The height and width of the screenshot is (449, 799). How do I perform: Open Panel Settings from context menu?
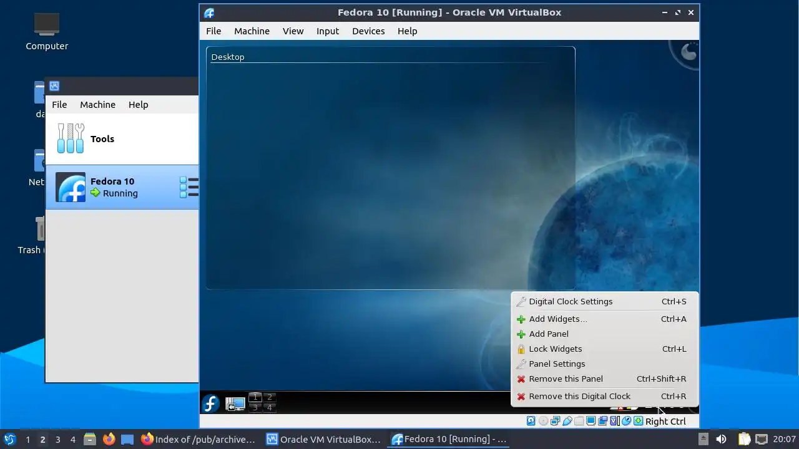pos(604,364)
